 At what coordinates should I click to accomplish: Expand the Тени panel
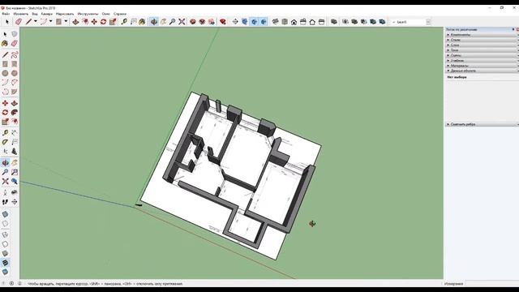pyautogui.click(x=482, y=50)
